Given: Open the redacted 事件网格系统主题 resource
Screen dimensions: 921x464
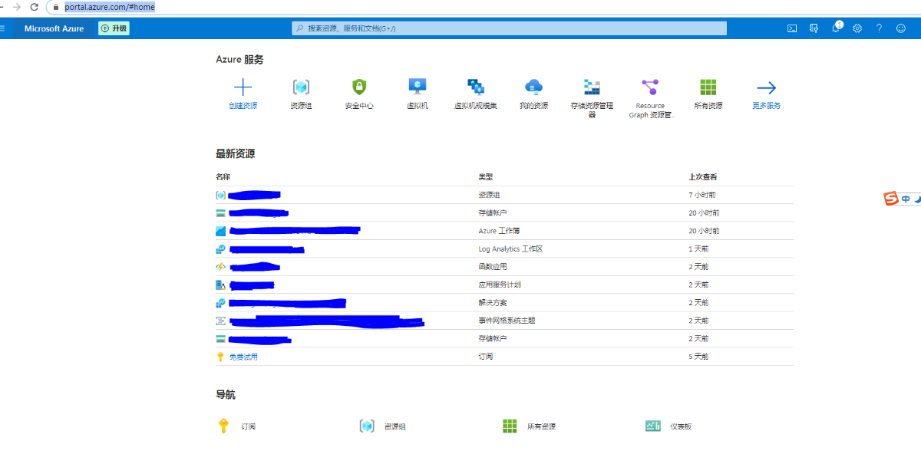Looking at the screenshot, I should pyautogui.click(x=326, y=321).
